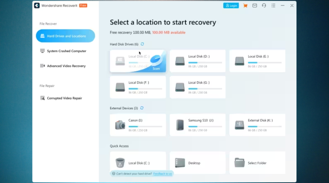The height and width of the screenshot is (183, 329).
Task: Close the Recoverit window
Action: coord(292,5)
